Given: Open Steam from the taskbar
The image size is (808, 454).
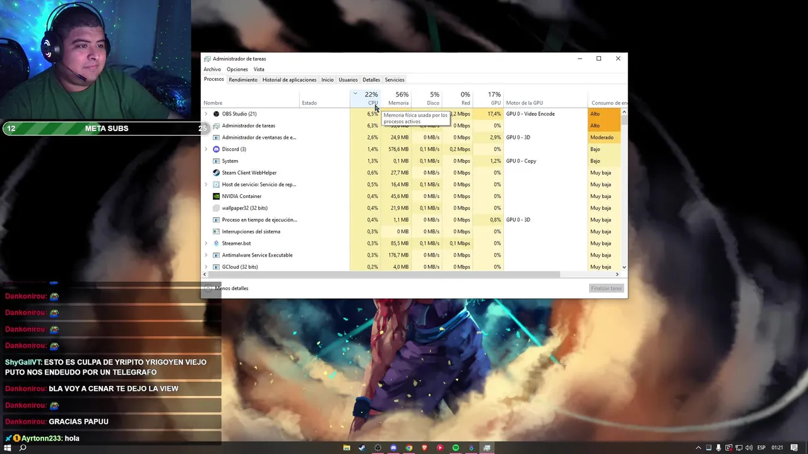Looking at the screenshot, I should click(362, 448).
